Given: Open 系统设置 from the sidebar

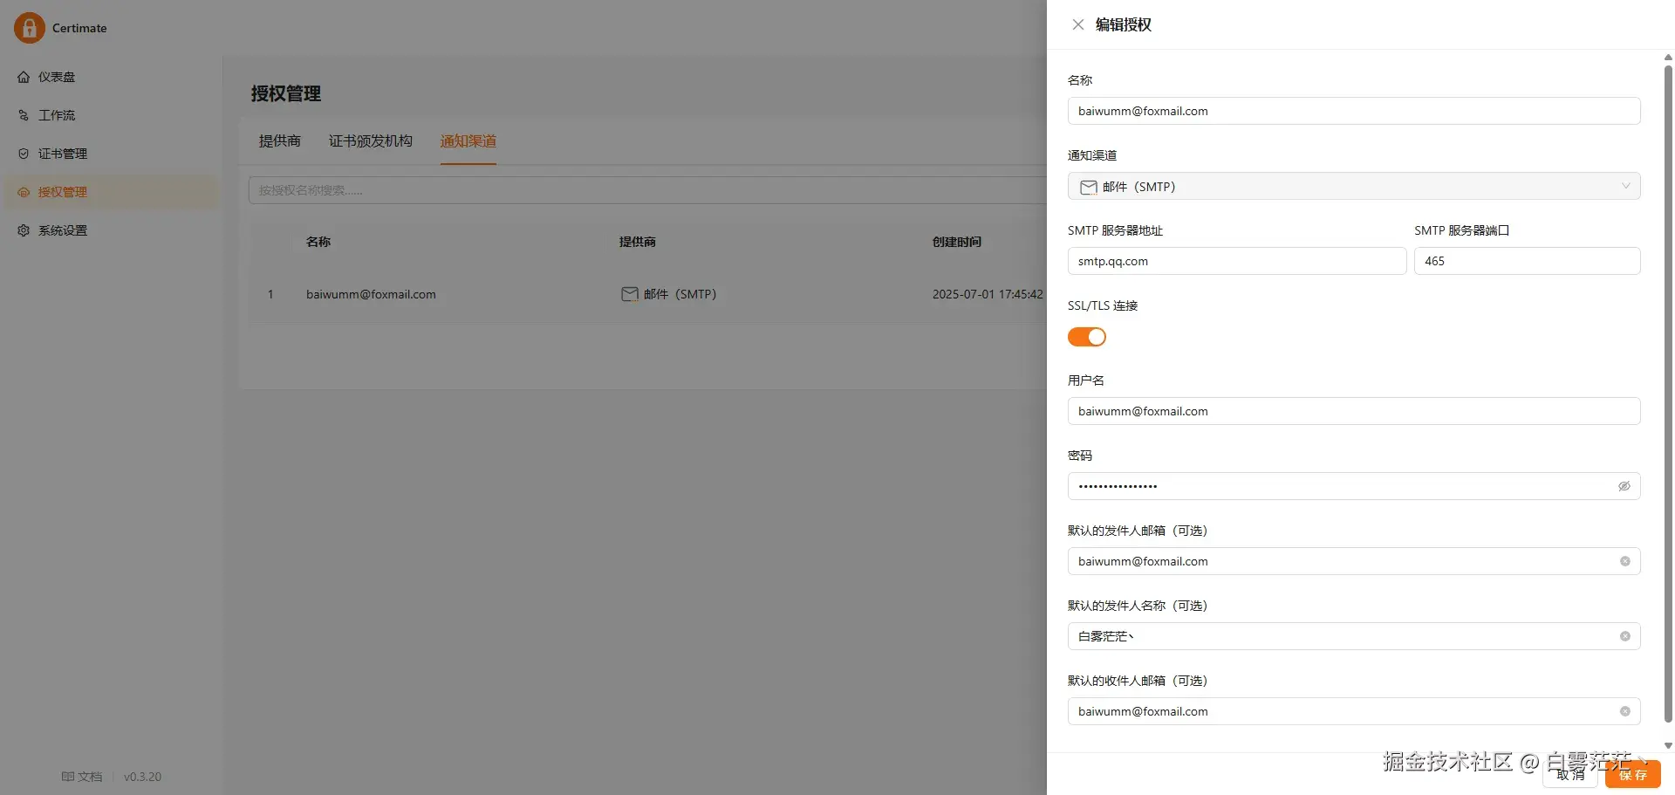Looking at the screenshot, I should (x=112, y=230).
